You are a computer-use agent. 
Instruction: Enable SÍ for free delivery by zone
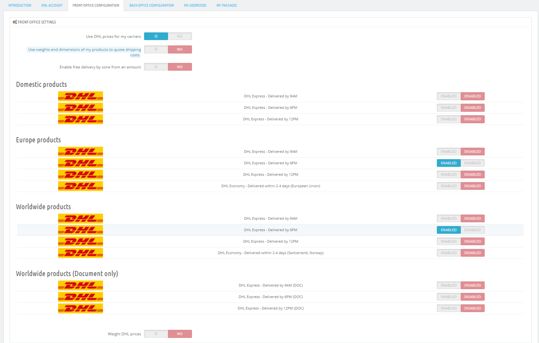(156, 67)
